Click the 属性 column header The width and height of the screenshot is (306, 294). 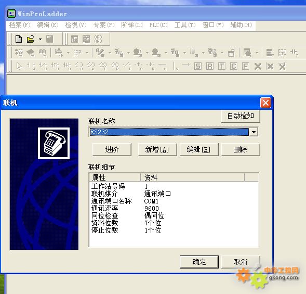click(x=115, y=177)
